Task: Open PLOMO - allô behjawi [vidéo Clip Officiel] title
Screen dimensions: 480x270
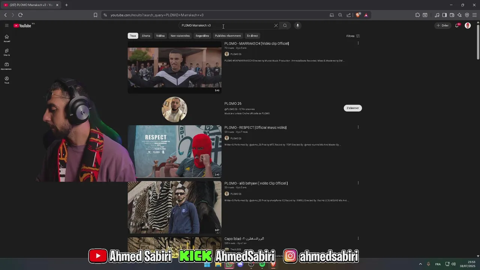Action: click(256, 183)
